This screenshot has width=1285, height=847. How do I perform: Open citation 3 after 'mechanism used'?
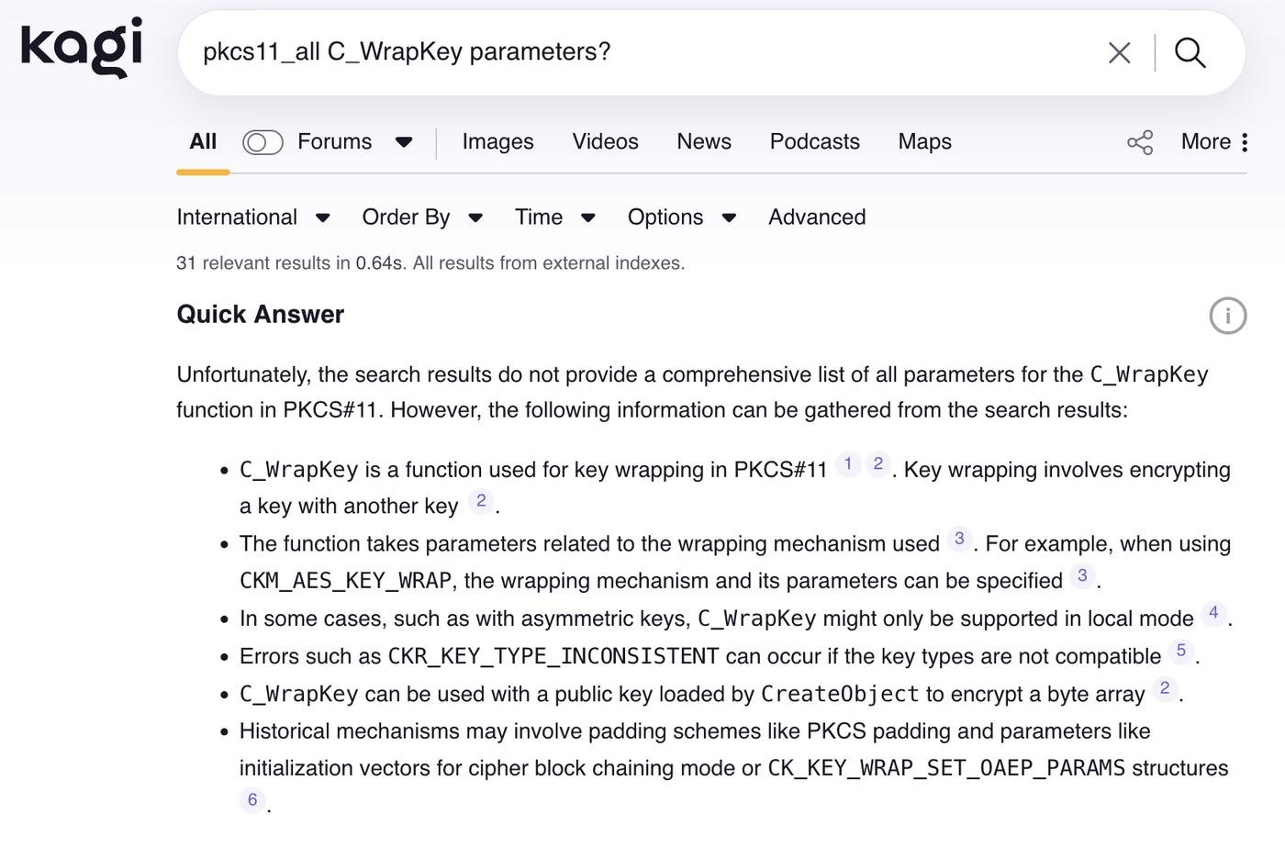tap(959, 539)
